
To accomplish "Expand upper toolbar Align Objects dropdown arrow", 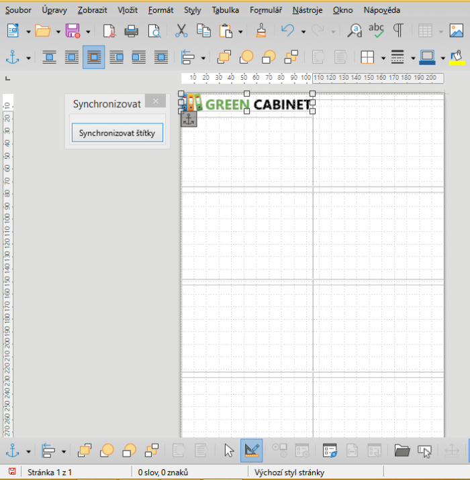I will [203, 58].
